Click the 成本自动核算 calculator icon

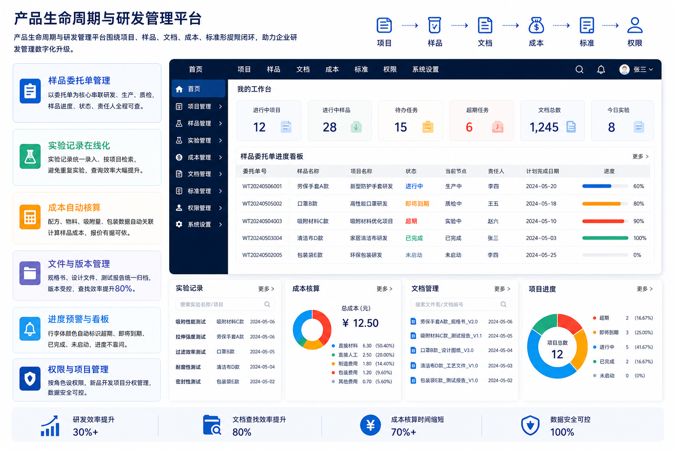pyautogui.click(x=30, y=217)
